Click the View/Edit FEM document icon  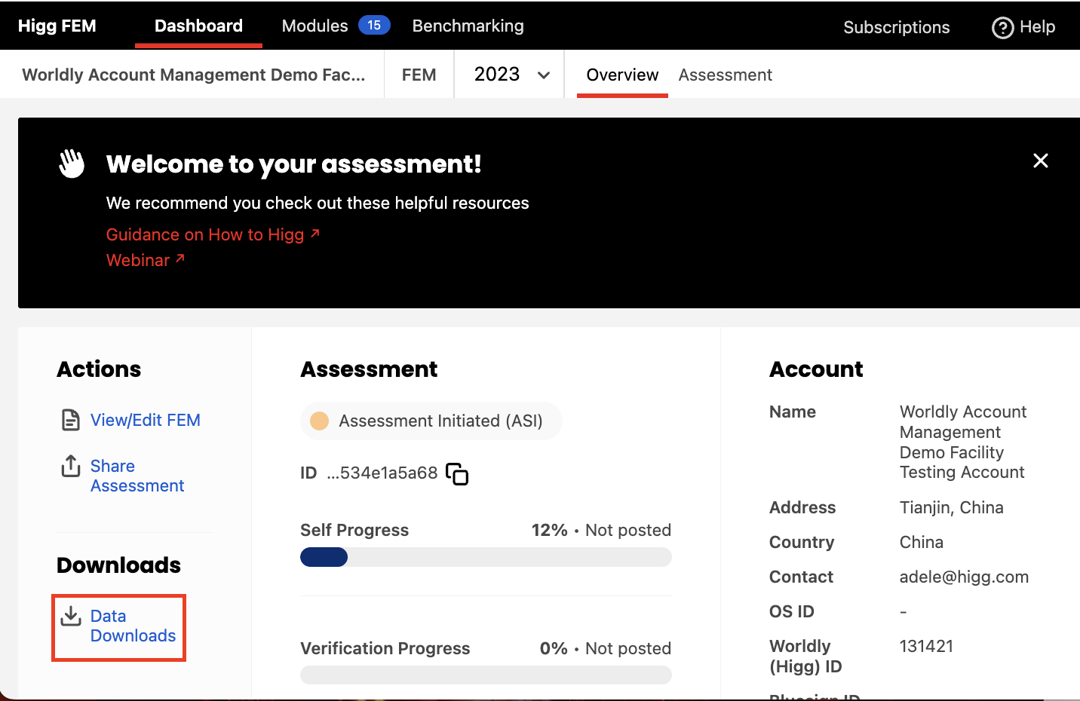pos(70,420)
